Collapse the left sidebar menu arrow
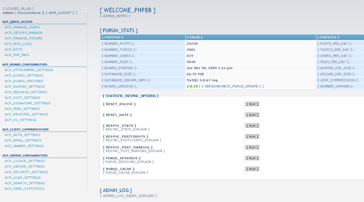 pyautogui.click(x=84, y=10)
